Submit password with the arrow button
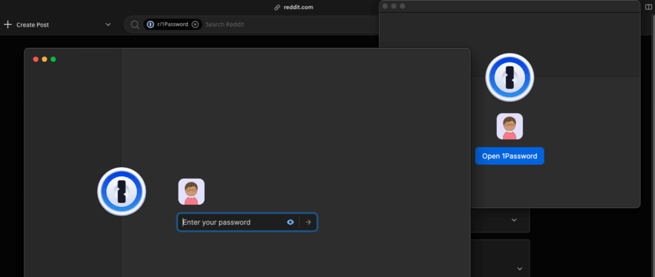 [x=308, y=222]
